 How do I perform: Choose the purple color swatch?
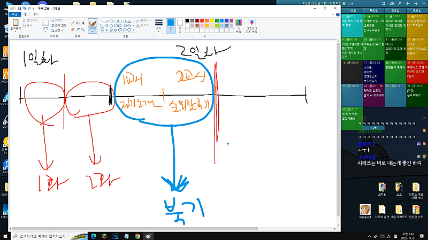click(x=232, y=21)
